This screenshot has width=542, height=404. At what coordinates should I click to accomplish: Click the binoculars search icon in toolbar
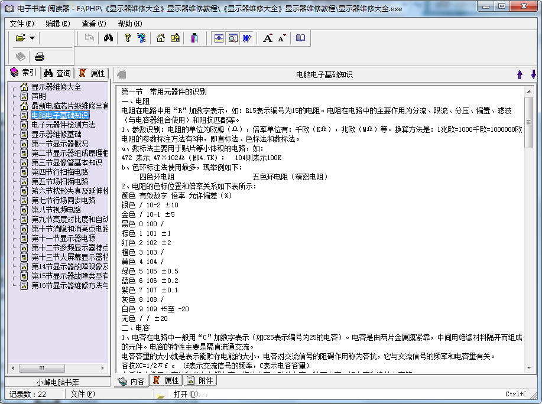click(108, 38)
